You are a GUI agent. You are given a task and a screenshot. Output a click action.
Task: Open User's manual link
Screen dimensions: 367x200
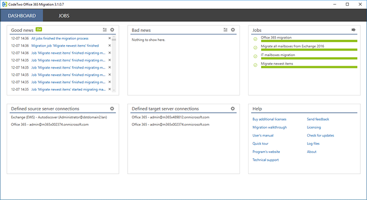(x=263, y=136)
